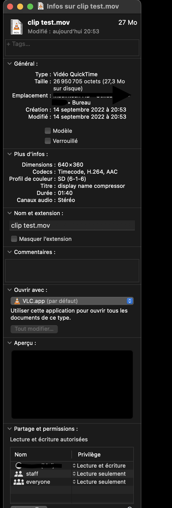Screen dimensions: 172x508
Task: Collapse the Aperçu section
Action: [x=9, y=343]
